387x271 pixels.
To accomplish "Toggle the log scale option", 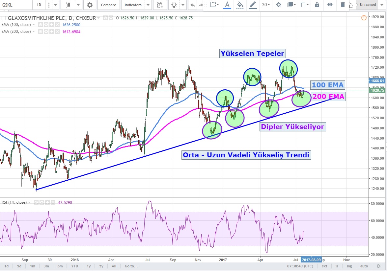I will tap(349, 266).
